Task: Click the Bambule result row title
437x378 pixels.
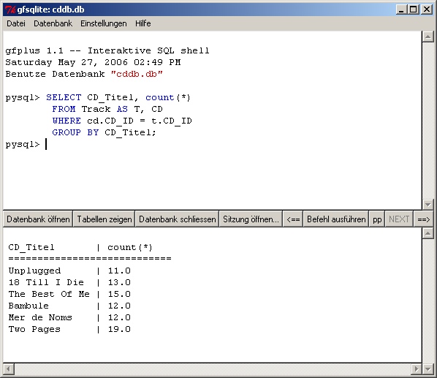Action: point(28,306)
